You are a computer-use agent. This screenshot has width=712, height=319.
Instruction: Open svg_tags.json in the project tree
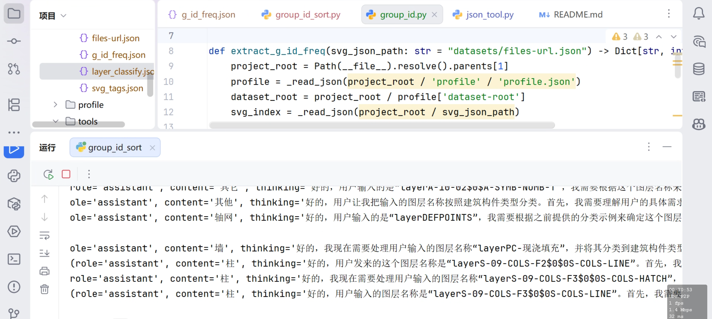[117, 88]
